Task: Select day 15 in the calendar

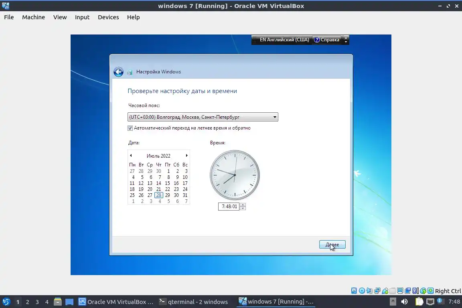Action: (x=167, y=183)
